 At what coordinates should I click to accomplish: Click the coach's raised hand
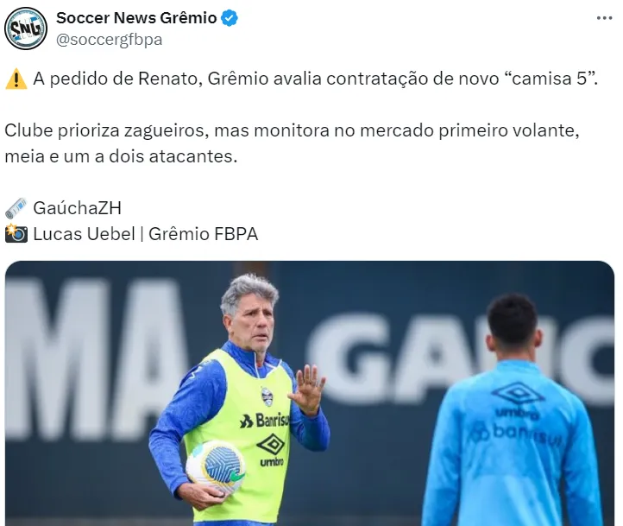point(306,389)
